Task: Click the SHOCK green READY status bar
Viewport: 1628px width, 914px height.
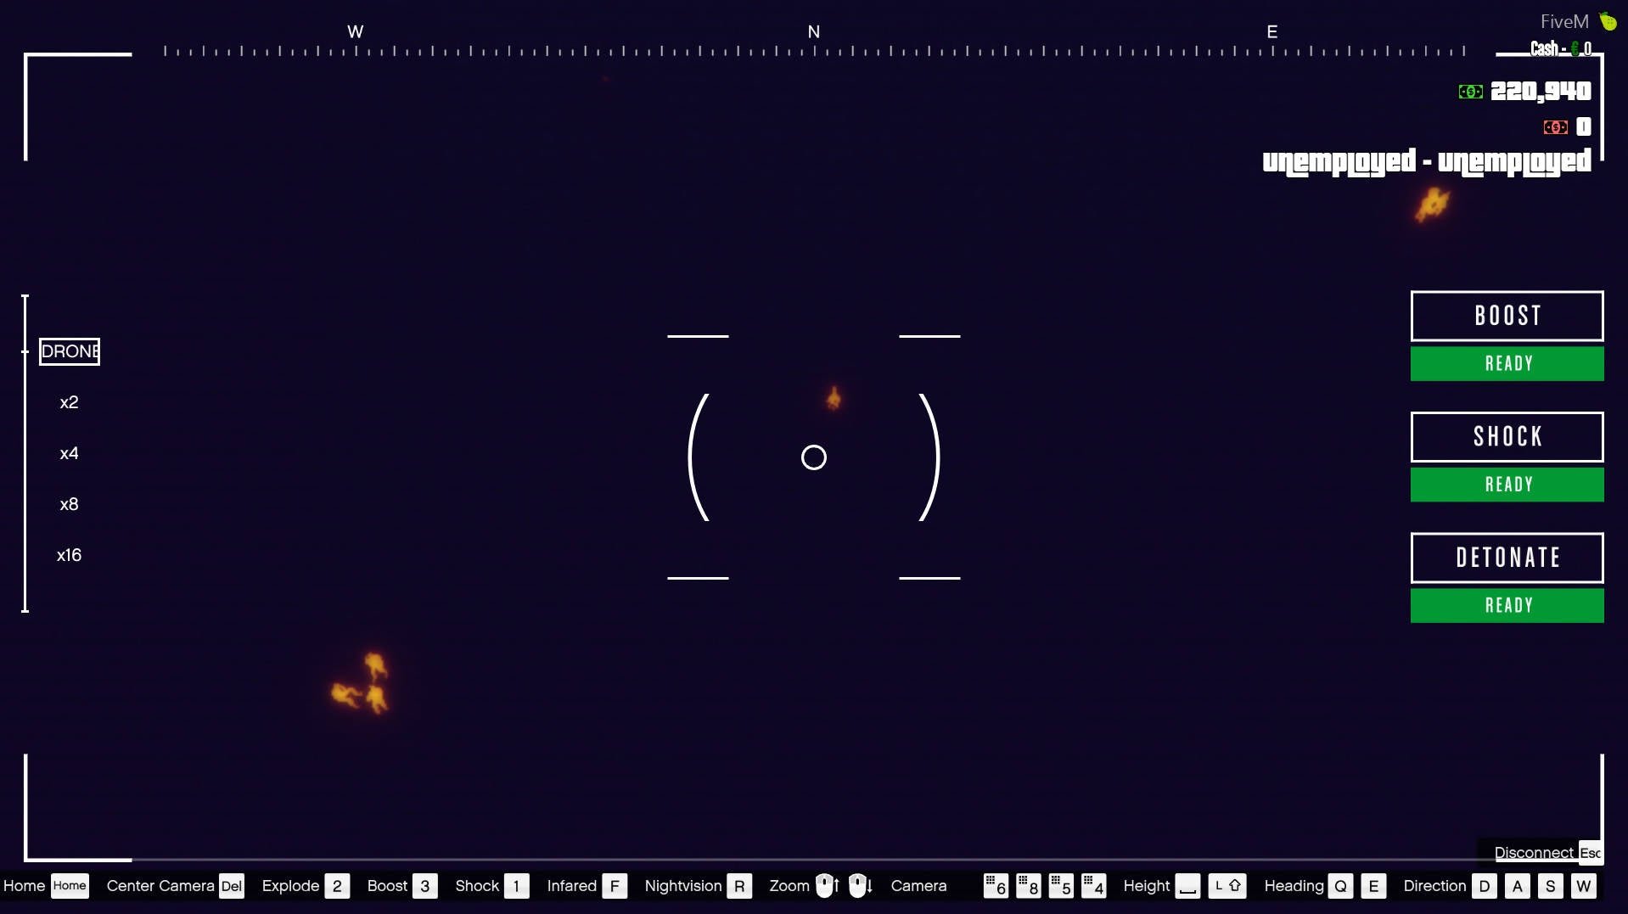Action: (1507, 485)
